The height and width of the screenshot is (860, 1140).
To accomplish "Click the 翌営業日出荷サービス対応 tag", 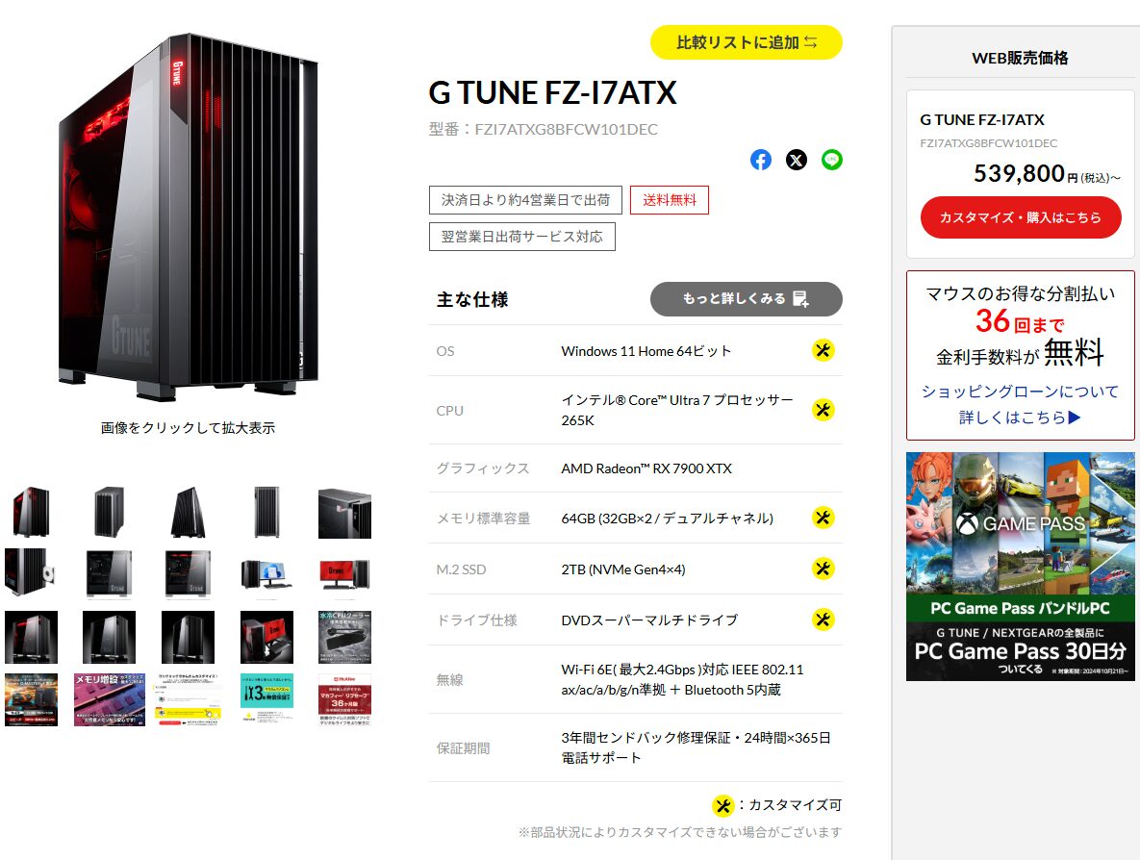I will [522, 237].
